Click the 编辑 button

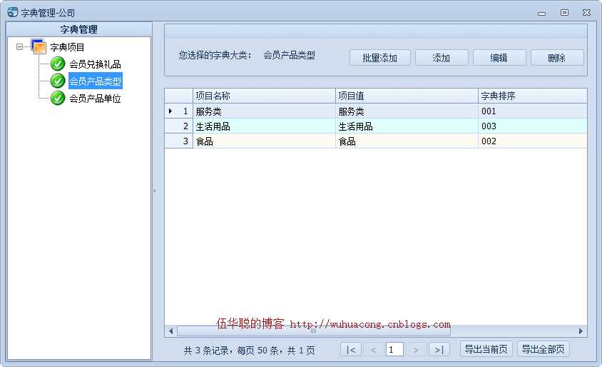pos(499,58)
